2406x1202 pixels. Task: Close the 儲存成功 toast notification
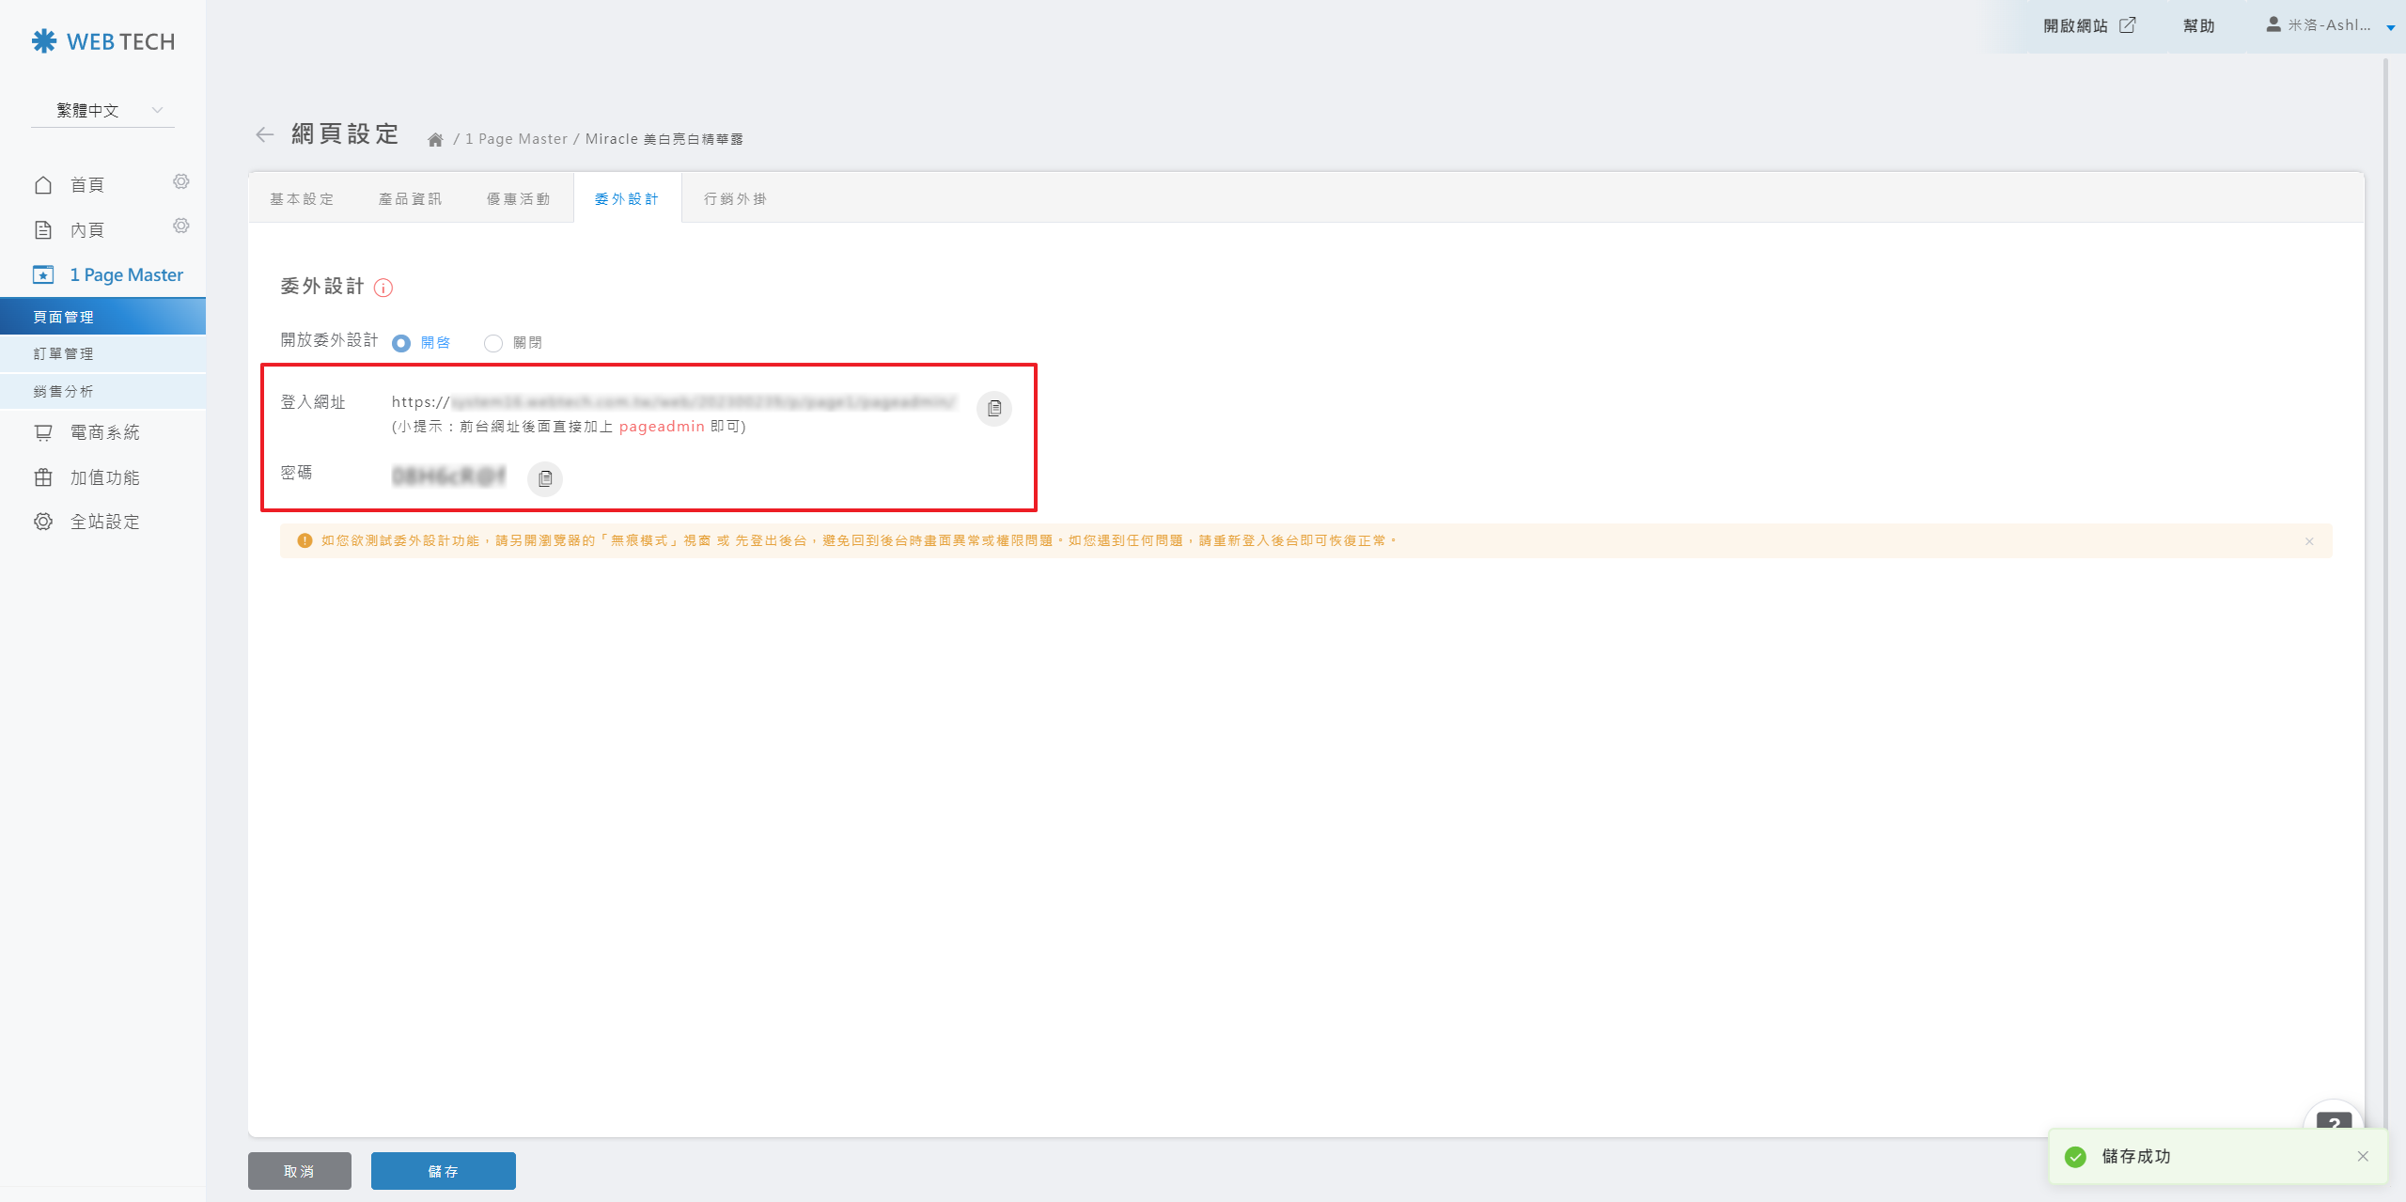pos(2363,1156)
